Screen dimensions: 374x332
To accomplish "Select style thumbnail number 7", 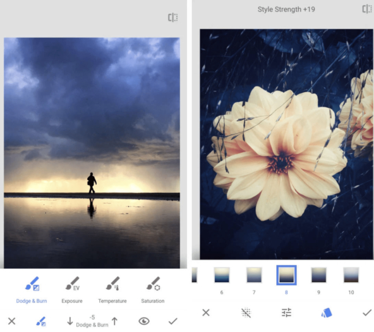I will point(254,275).
